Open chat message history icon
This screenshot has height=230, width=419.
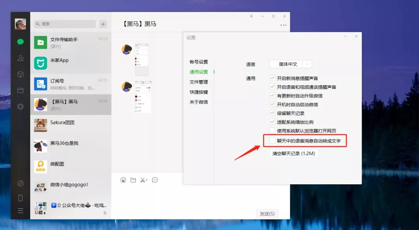[154, 180]
